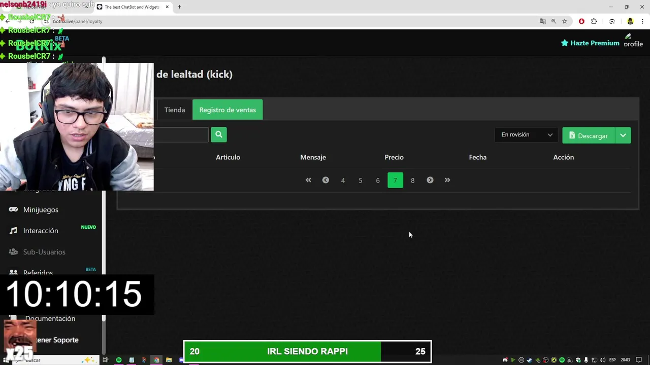
Task: Open the profile menu in header
Action: click(x=633, y=41)
